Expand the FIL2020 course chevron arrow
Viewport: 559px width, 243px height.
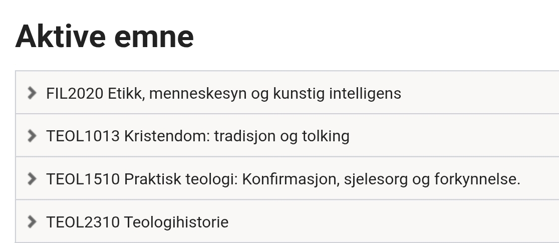click(x=32, y=93)
